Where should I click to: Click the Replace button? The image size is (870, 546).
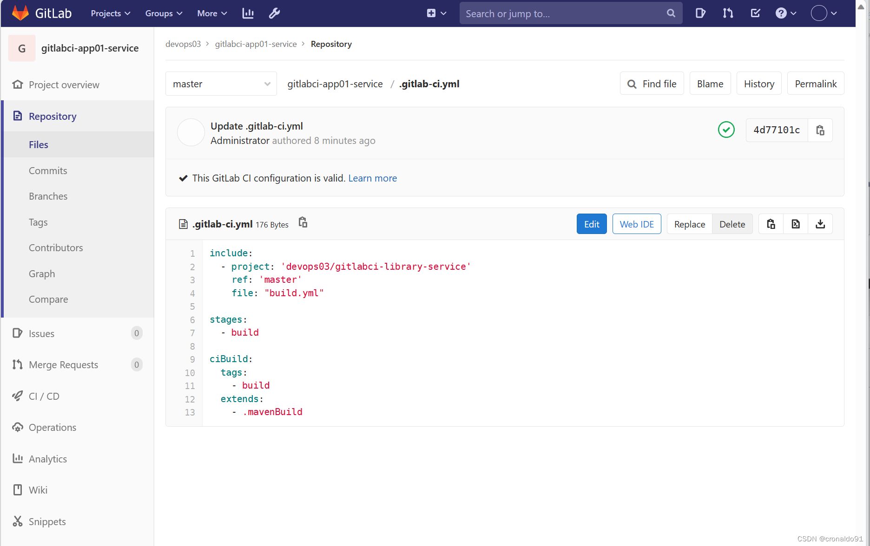(690, 224)
